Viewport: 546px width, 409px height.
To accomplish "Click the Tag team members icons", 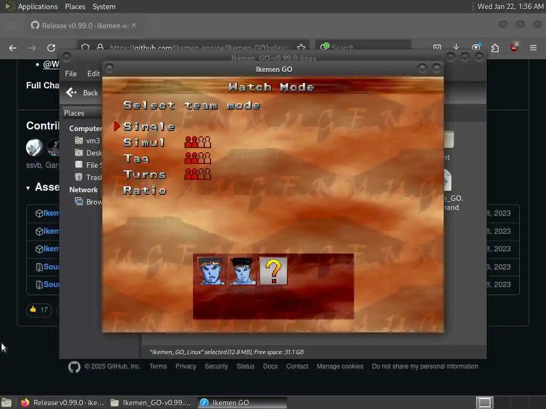I will point(197,158).
